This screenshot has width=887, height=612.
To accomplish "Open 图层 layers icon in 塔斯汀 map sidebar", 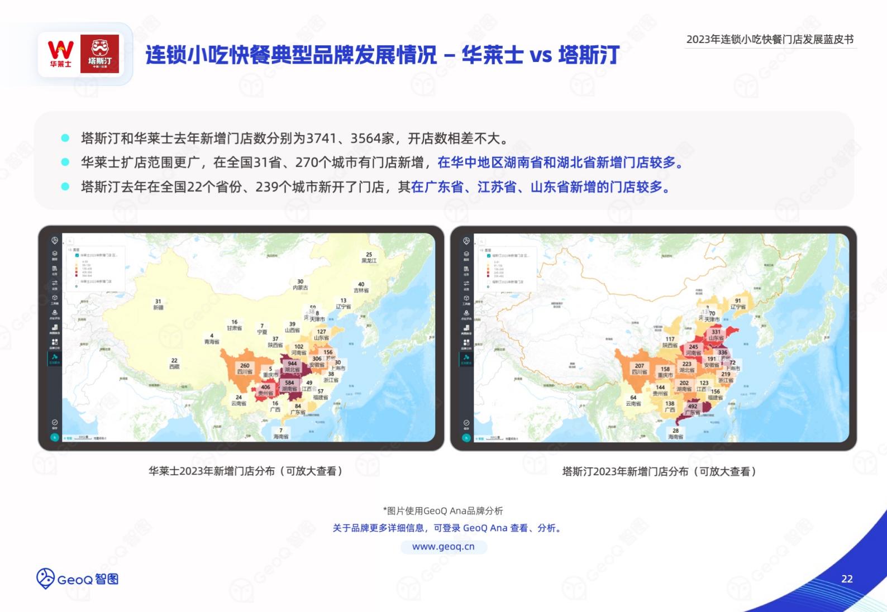I will pos(466,255).
